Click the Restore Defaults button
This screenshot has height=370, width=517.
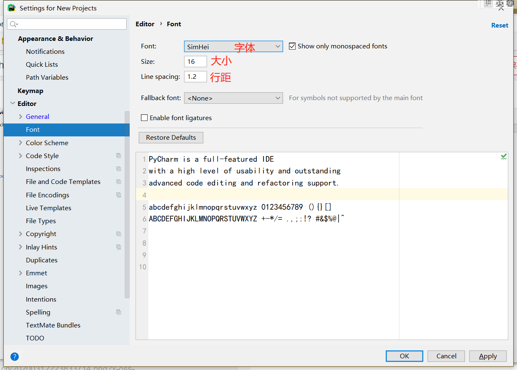(x=171, y=137)
